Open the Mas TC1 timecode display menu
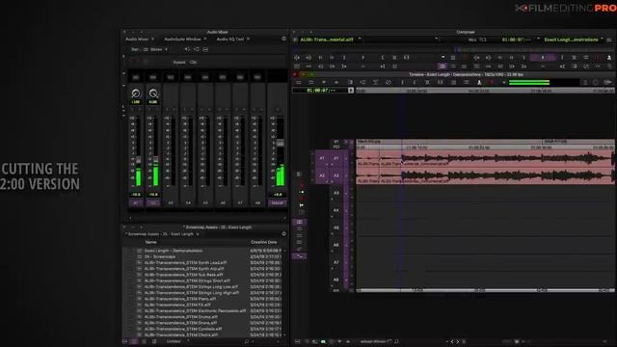The width and height of the screenshot is (617, 347). [x=477, y=40]
